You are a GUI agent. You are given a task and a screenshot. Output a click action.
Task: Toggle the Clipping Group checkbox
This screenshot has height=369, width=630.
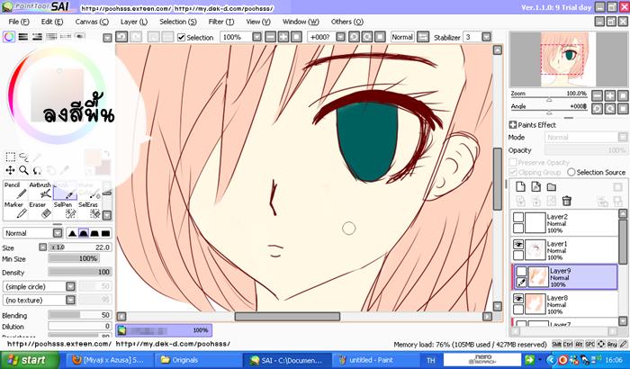[x=513, y=172]
